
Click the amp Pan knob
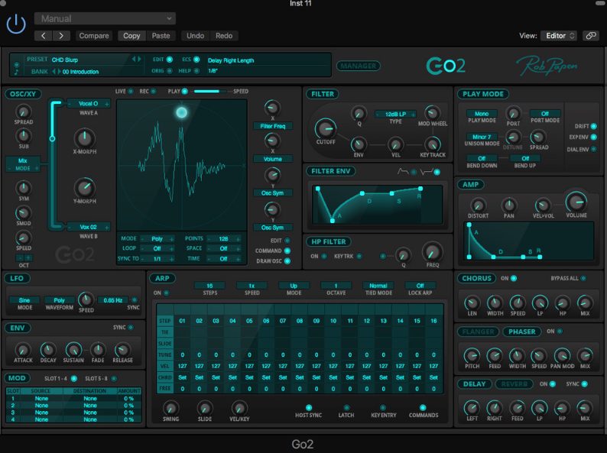pos(508,205)
